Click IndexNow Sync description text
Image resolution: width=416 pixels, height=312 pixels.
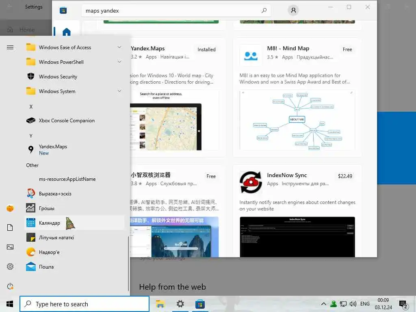click(x=297, y=205)
